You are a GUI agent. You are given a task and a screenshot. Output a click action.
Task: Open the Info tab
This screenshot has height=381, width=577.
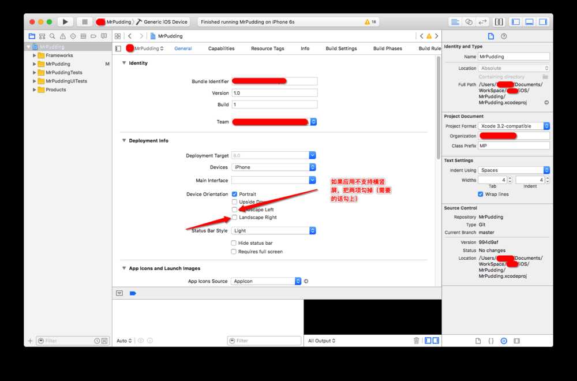(305, 48)
